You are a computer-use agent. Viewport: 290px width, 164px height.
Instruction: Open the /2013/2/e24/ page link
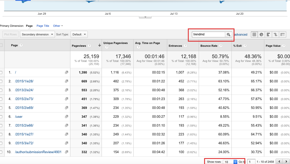coord(24,90)
